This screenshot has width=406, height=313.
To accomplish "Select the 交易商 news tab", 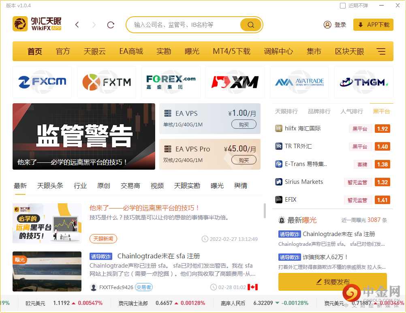I will (130, 186).
